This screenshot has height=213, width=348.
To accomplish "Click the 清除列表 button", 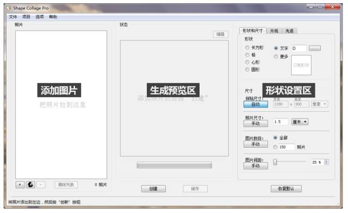I will [66, 185].
